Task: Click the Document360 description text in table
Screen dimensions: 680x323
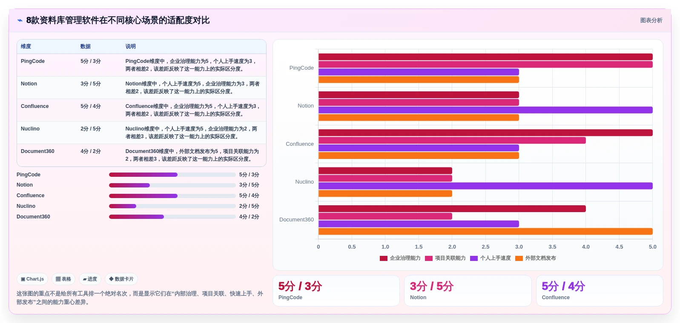Action: click(192, 155)
